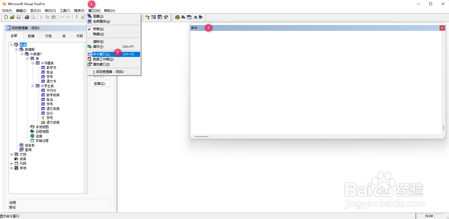Collapse the 数据1 database node

pyautogui.click(x=22, y=54)
